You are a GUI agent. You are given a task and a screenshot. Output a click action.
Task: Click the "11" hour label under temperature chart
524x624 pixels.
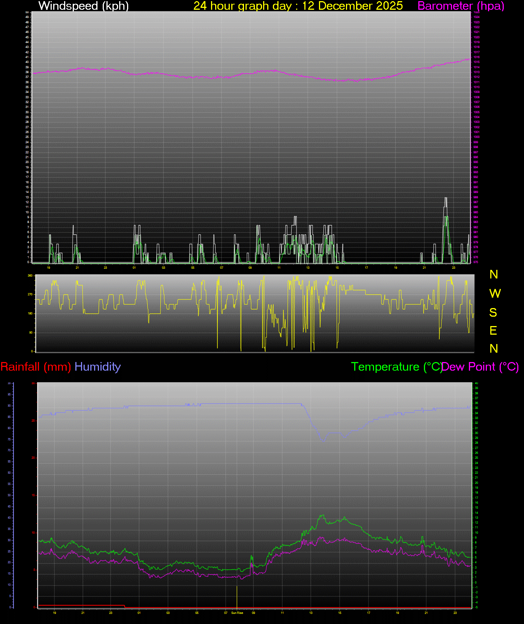(x=282, y=613)
